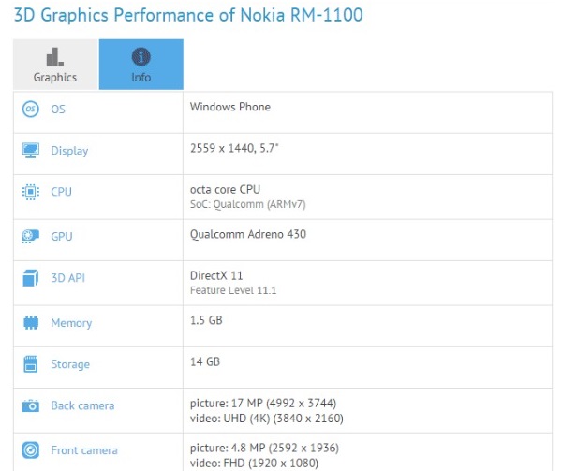The width and height of the screenshot is (562, 471).
Task: Click the Front camera lens icon
Action: click(x=31, y=450)
